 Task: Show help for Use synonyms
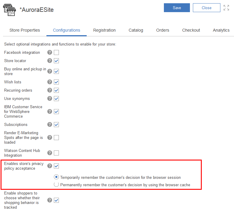(x=50, y=98)
